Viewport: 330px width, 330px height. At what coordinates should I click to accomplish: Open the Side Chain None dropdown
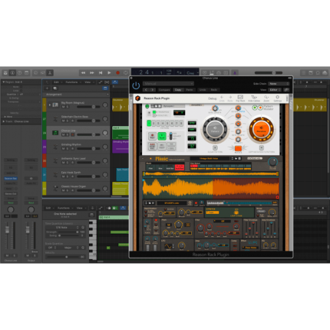[279, 84]
